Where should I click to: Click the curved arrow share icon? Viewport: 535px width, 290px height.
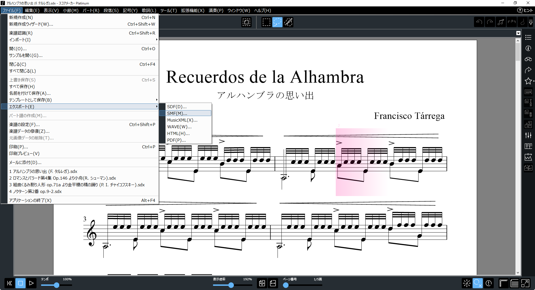point(528,70)
